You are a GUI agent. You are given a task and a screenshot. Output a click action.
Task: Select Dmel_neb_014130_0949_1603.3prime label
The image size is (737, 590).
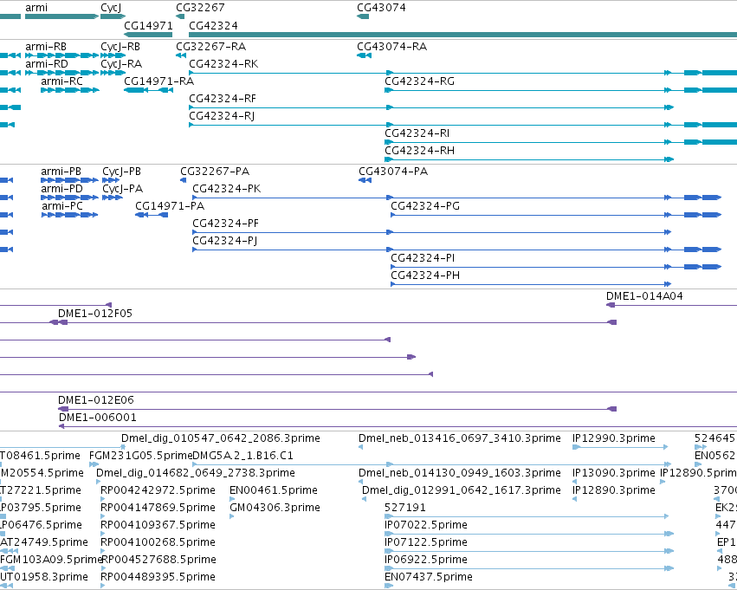pos(460,473)
